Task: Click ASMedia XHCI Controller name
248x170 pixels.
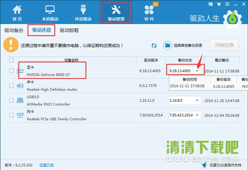Action: coord(48,104)
